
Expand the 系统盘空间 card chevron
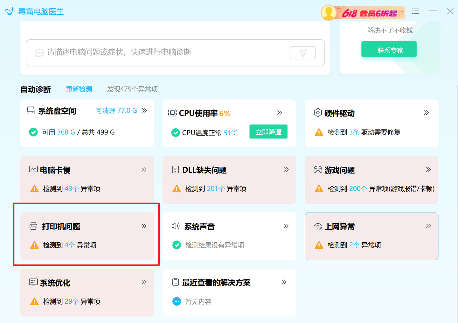tap(145, 110)
